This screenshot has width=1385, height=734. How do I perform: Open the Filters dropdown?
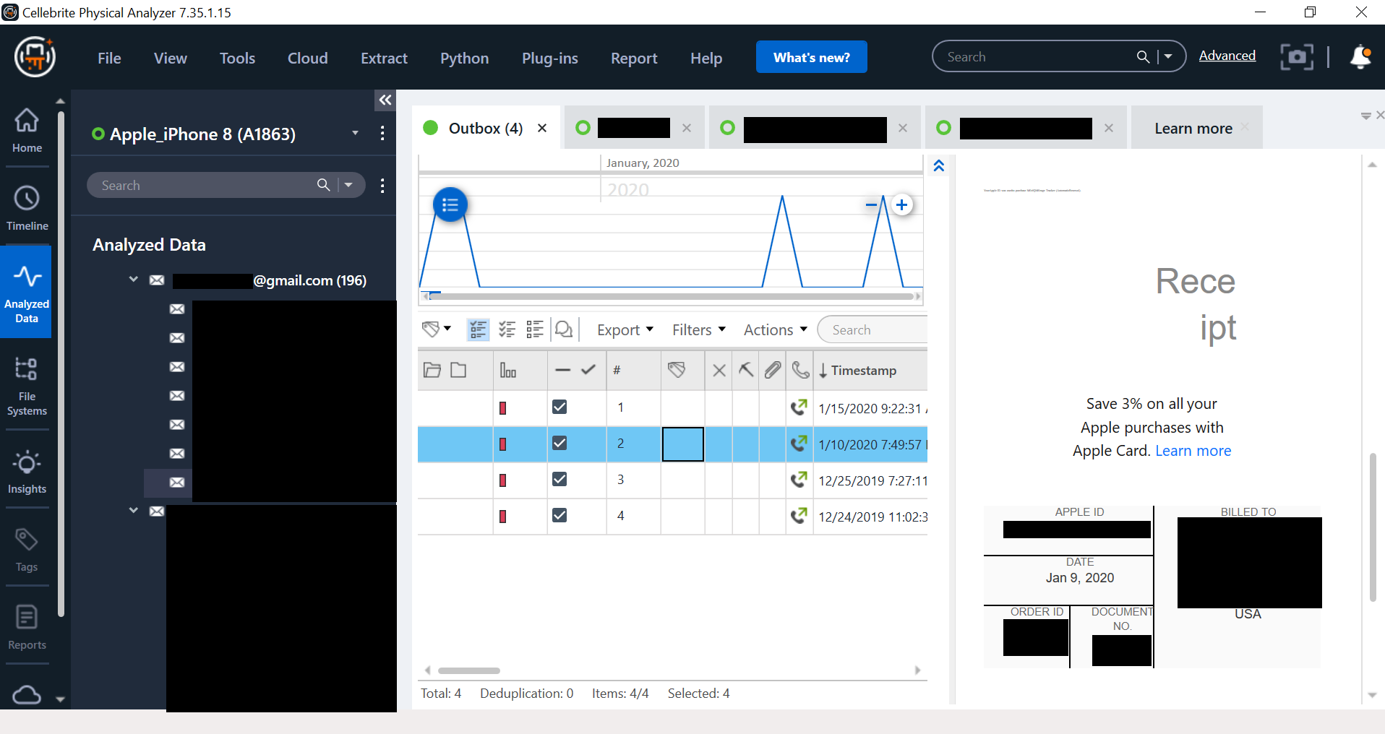[699, 329]
